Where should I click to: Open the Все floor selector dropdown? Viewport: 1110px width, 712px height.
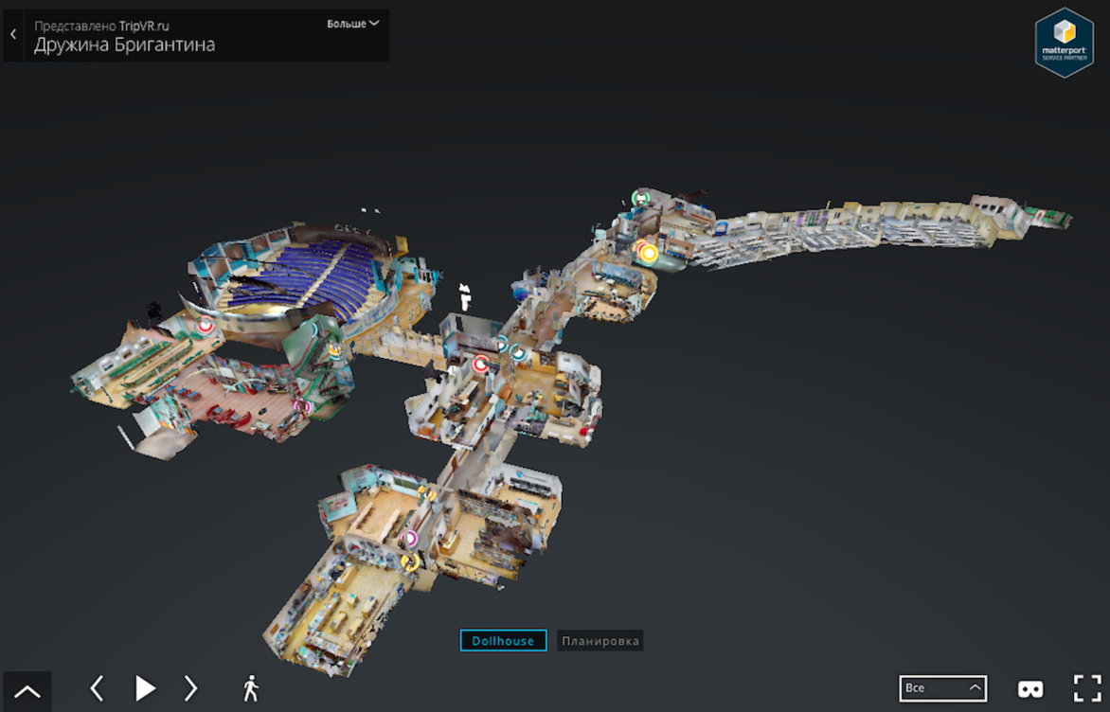pyautogui.click(x=942, y=688)
